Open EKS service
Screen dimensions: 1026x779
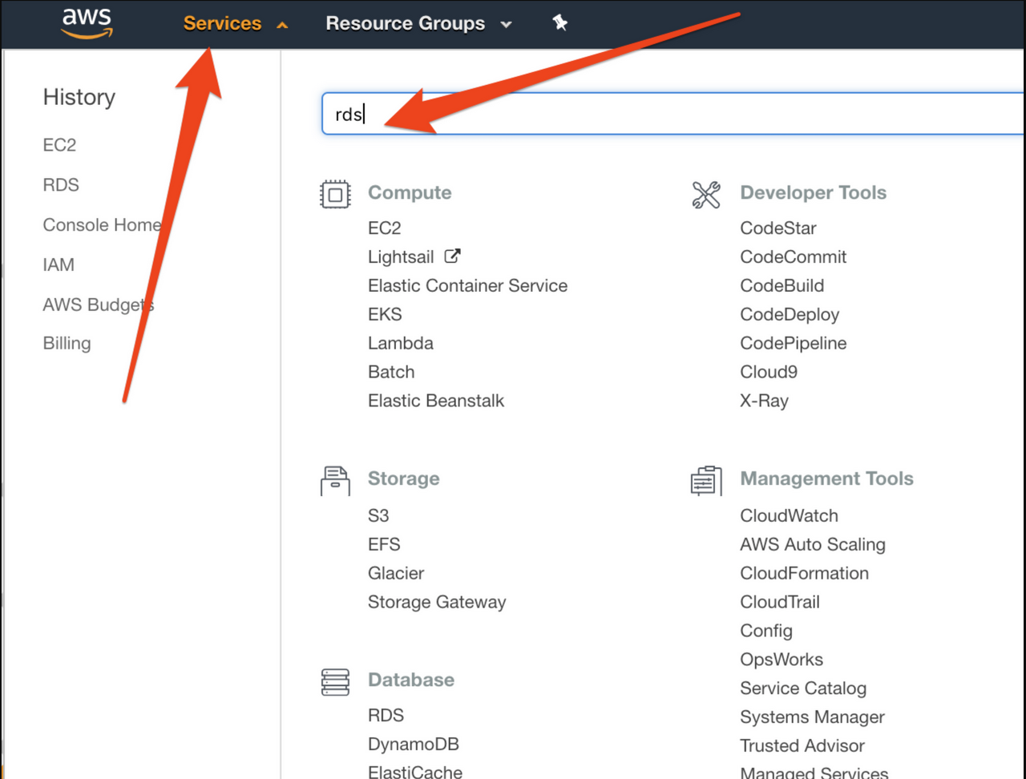pyautogui.click(x=385, y=315)
